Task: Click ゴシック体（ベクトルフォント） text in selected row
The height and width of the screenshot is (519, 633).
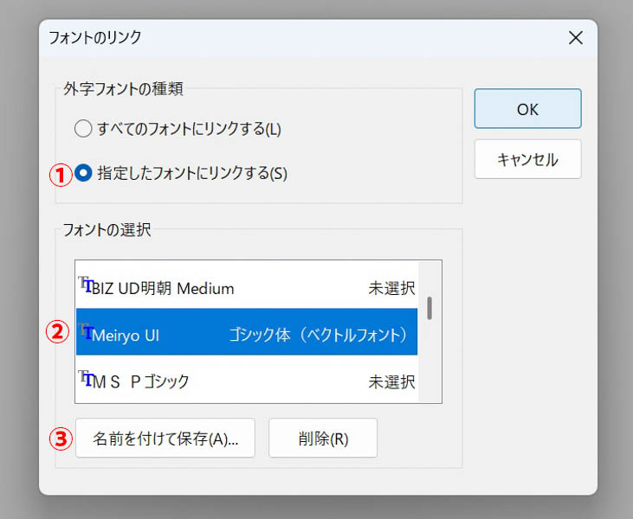Action: pyautogui.click(x=319, y=335)
